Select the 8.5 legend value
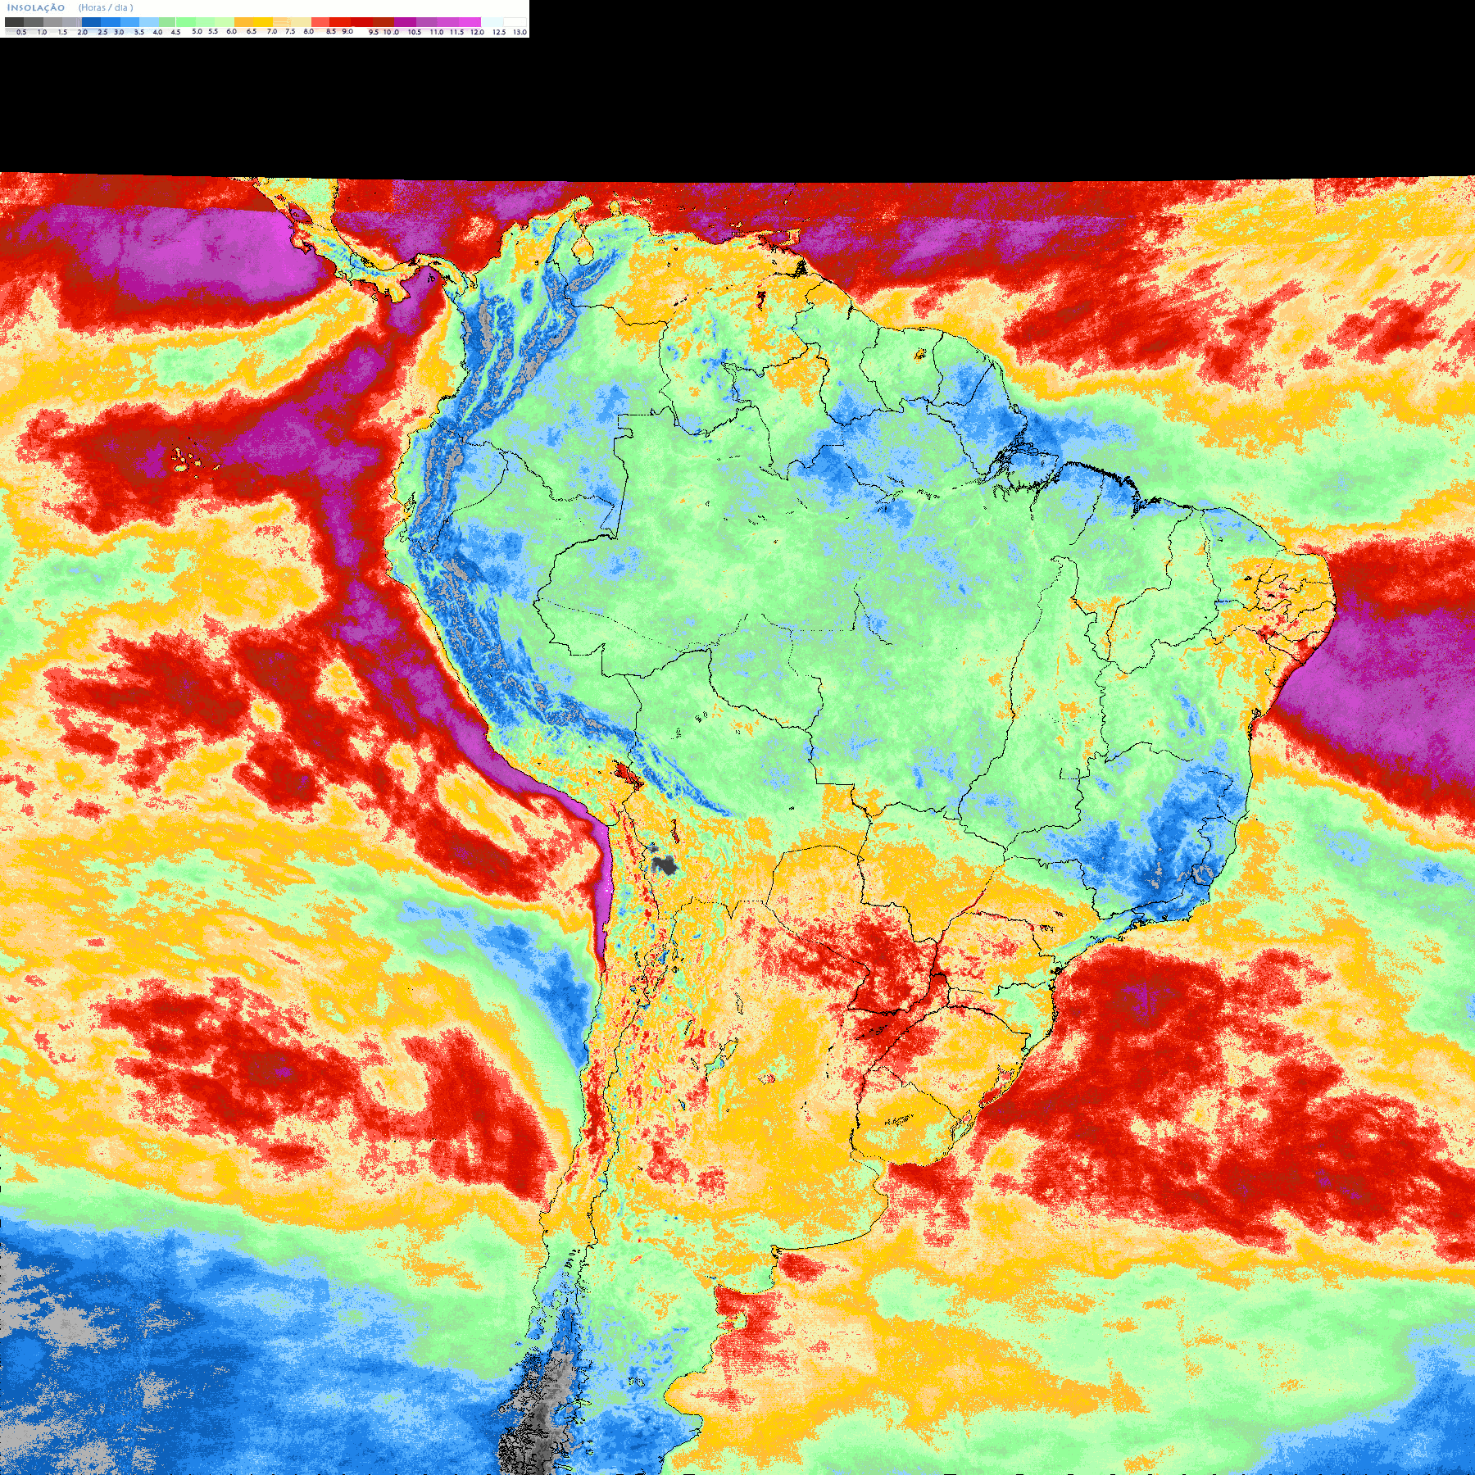 coord(331,31)
